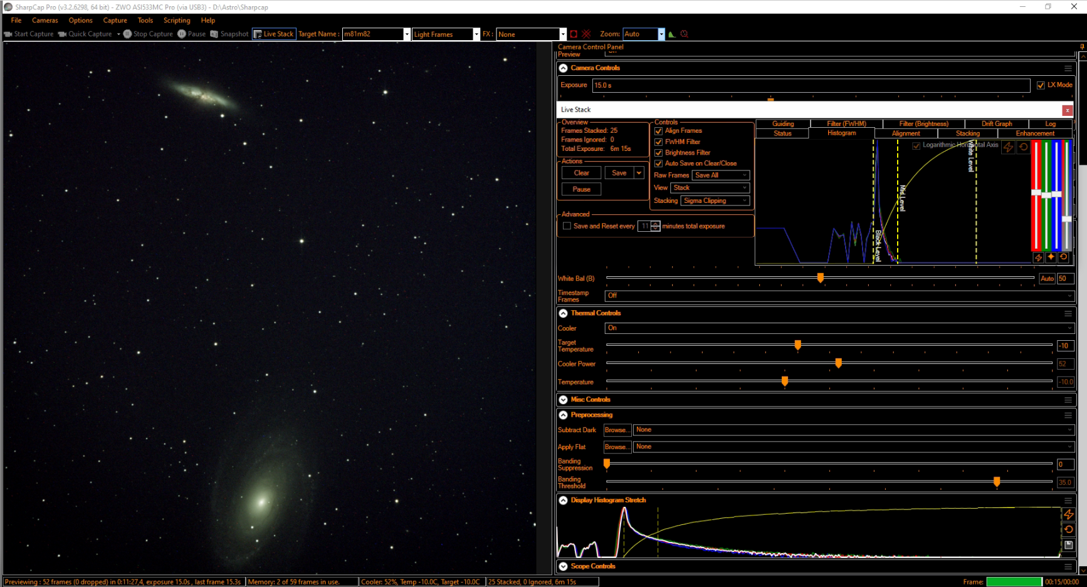The height and width of the screenshot is (587, 1087).
Task: Close the Live Stack panel
Action: [1067, 110]
